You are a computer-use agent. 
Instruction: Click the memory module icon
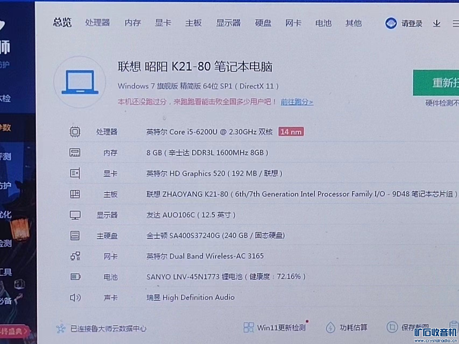(75, 152)
